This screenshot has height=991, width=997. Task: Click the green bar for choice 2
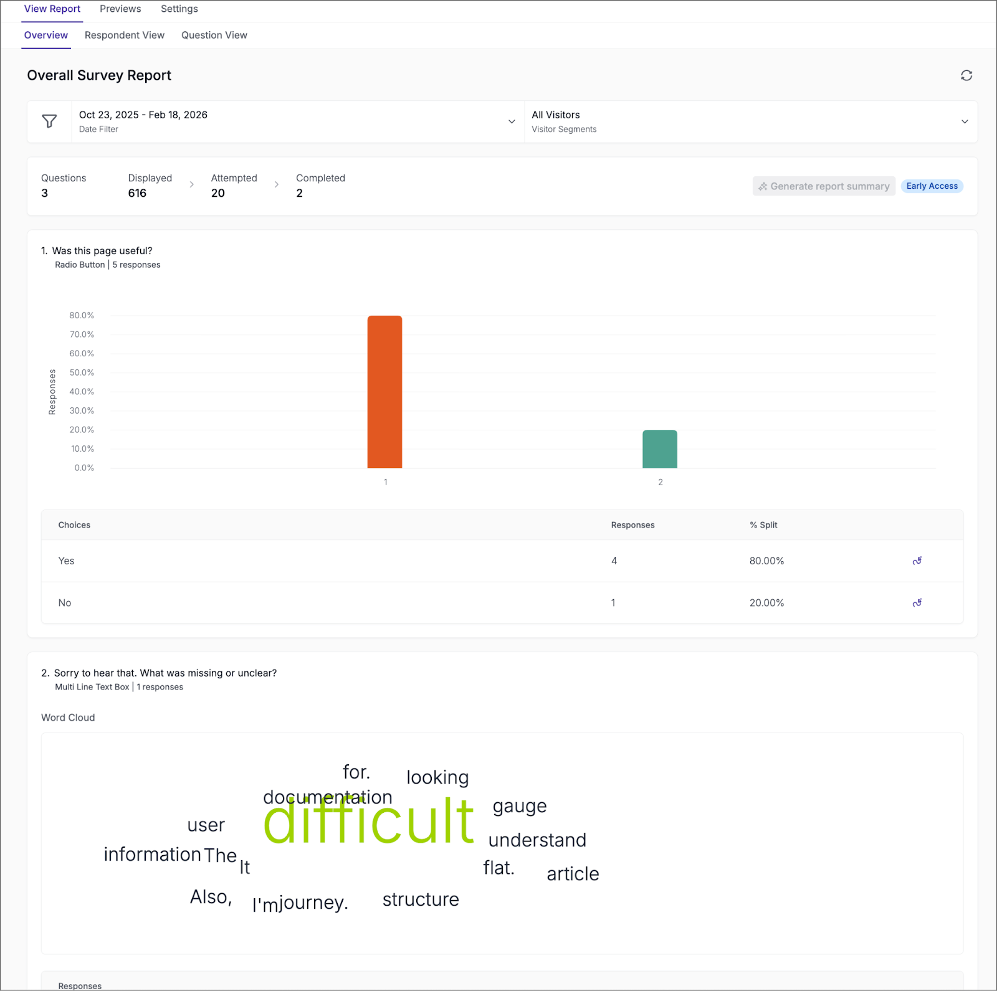click(660, 448)
